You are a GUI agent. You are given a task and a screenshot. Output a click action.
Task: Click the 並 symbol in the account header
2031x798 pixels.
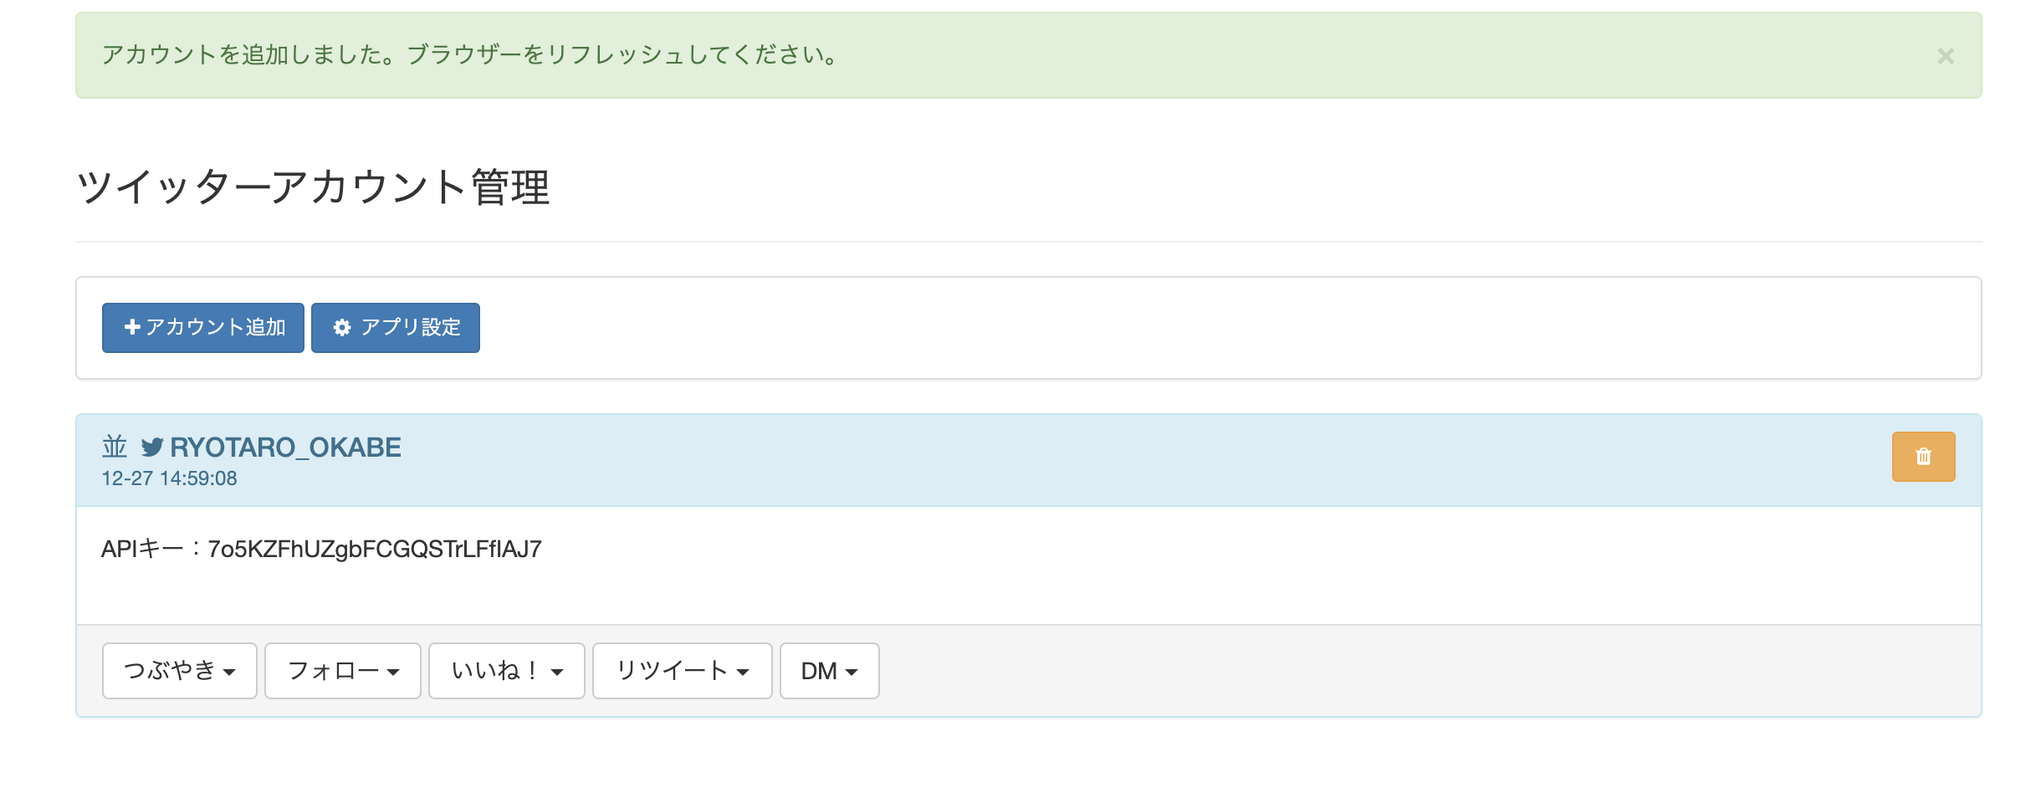click(x=115, y=447)
